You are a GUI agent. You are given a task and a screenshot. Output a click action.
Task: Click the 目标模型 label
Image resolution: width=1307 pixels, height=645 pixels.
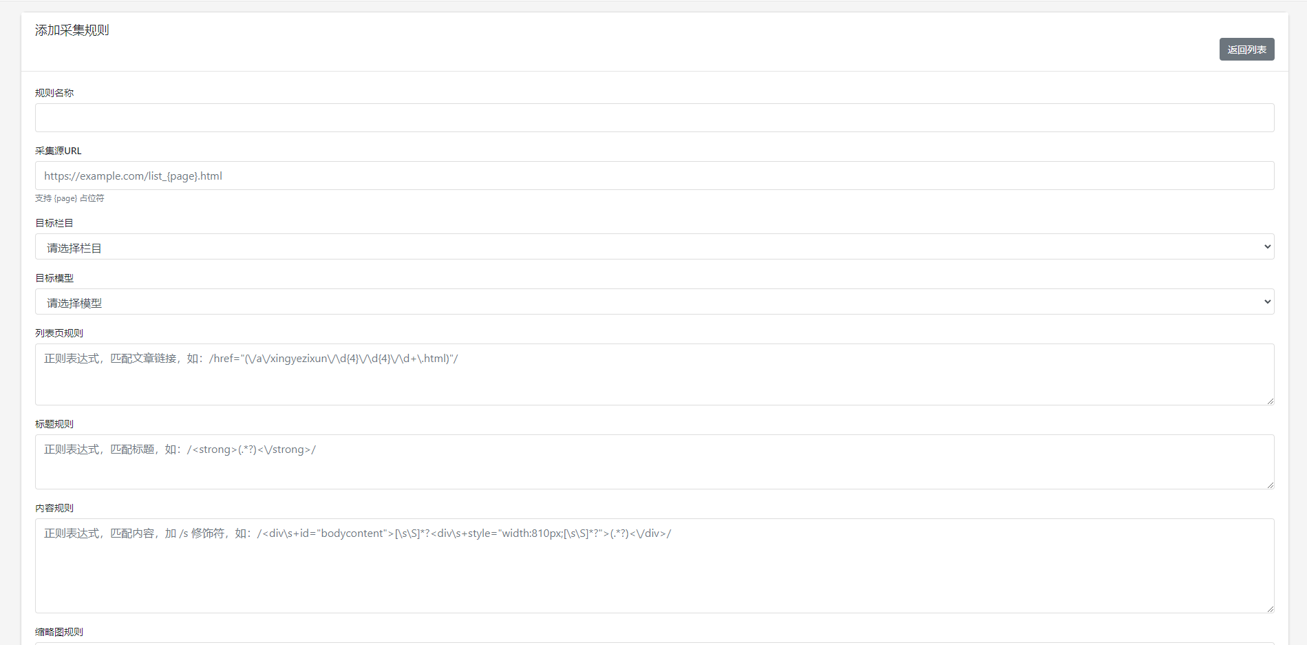54,278
